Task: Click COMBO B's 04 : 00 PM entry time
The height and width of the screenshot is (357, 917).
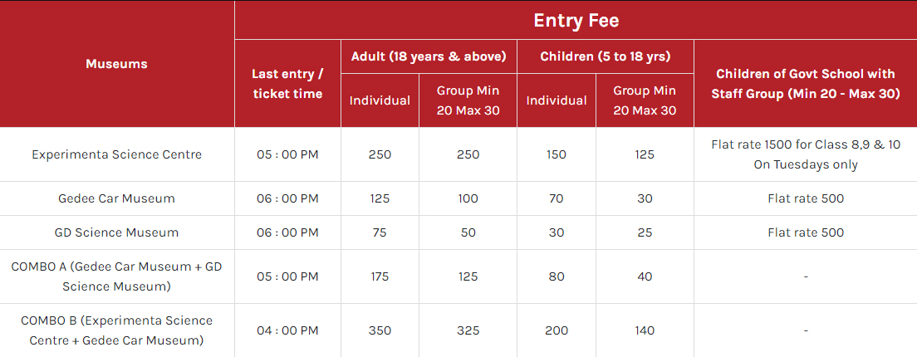Action: pyautogui.click(x=287, y=330)
